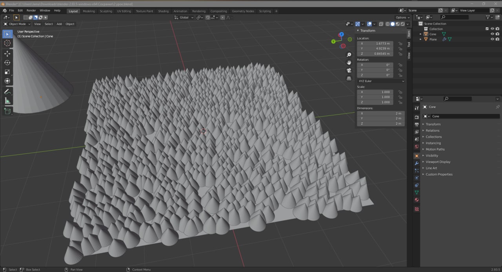The height and width of the screenshot is (272, 502).
Task: Expand the Viewport Display panel
Action: 438,162
